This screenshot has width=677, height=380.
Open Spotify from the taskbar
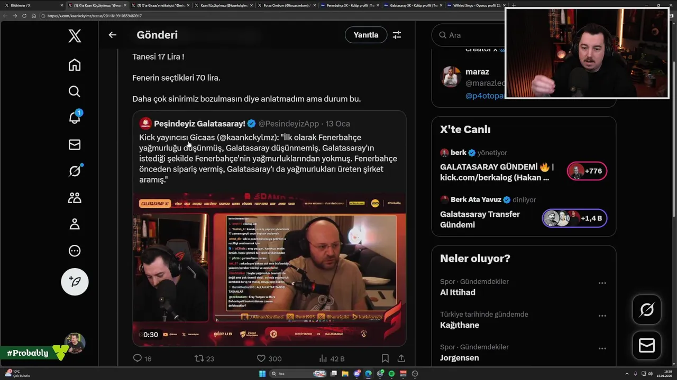(391, 374)
